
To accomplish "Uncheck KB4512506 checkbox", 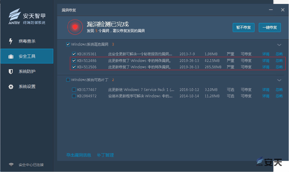I will 74,67.
